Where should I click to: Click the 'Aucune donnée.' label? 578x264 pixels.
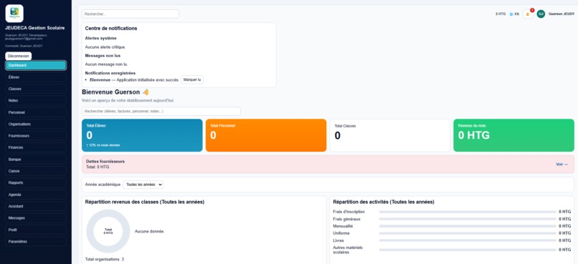149,231
